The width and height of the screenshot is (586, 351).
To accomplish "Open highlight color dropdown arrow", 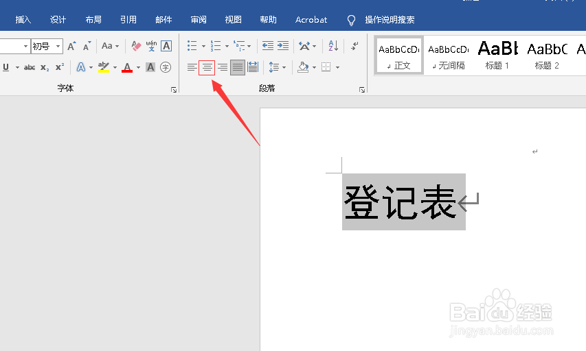I will point(115,67).
